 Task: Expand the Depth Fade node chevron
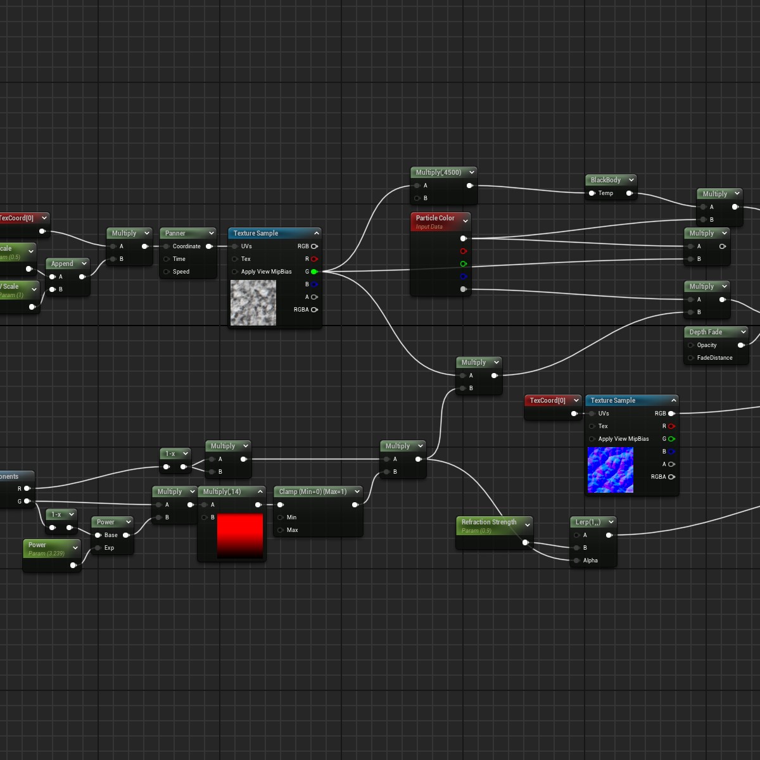click(744, 332)
